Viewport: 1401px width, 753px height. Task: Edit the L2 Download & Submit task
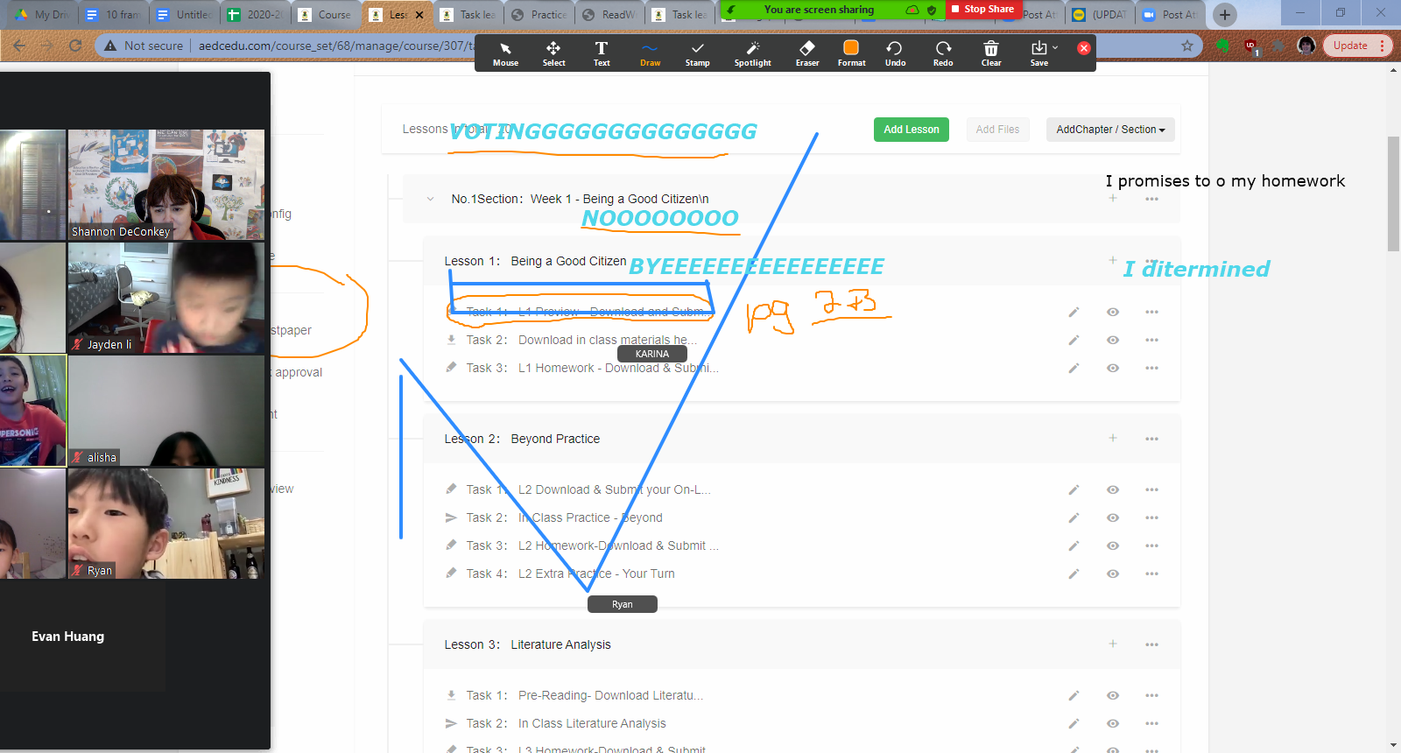click(1074, 489)
